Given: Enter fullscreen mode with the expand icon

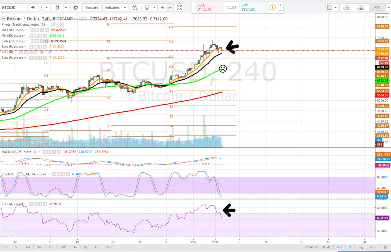Looking at the screenshot, I should tap(180, 8).
